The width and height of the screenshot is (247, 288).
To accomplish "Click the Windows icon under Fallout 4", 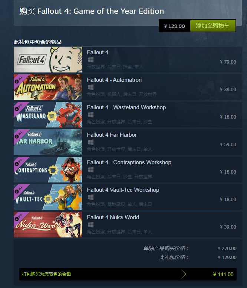I will click(90, 60).
